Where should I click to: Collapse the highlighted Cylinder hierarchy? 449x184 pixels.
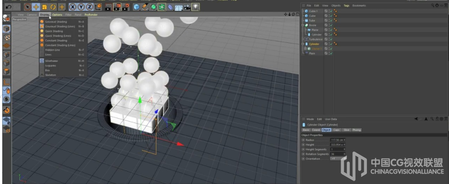pyautogui.click(x=303, y=44)
